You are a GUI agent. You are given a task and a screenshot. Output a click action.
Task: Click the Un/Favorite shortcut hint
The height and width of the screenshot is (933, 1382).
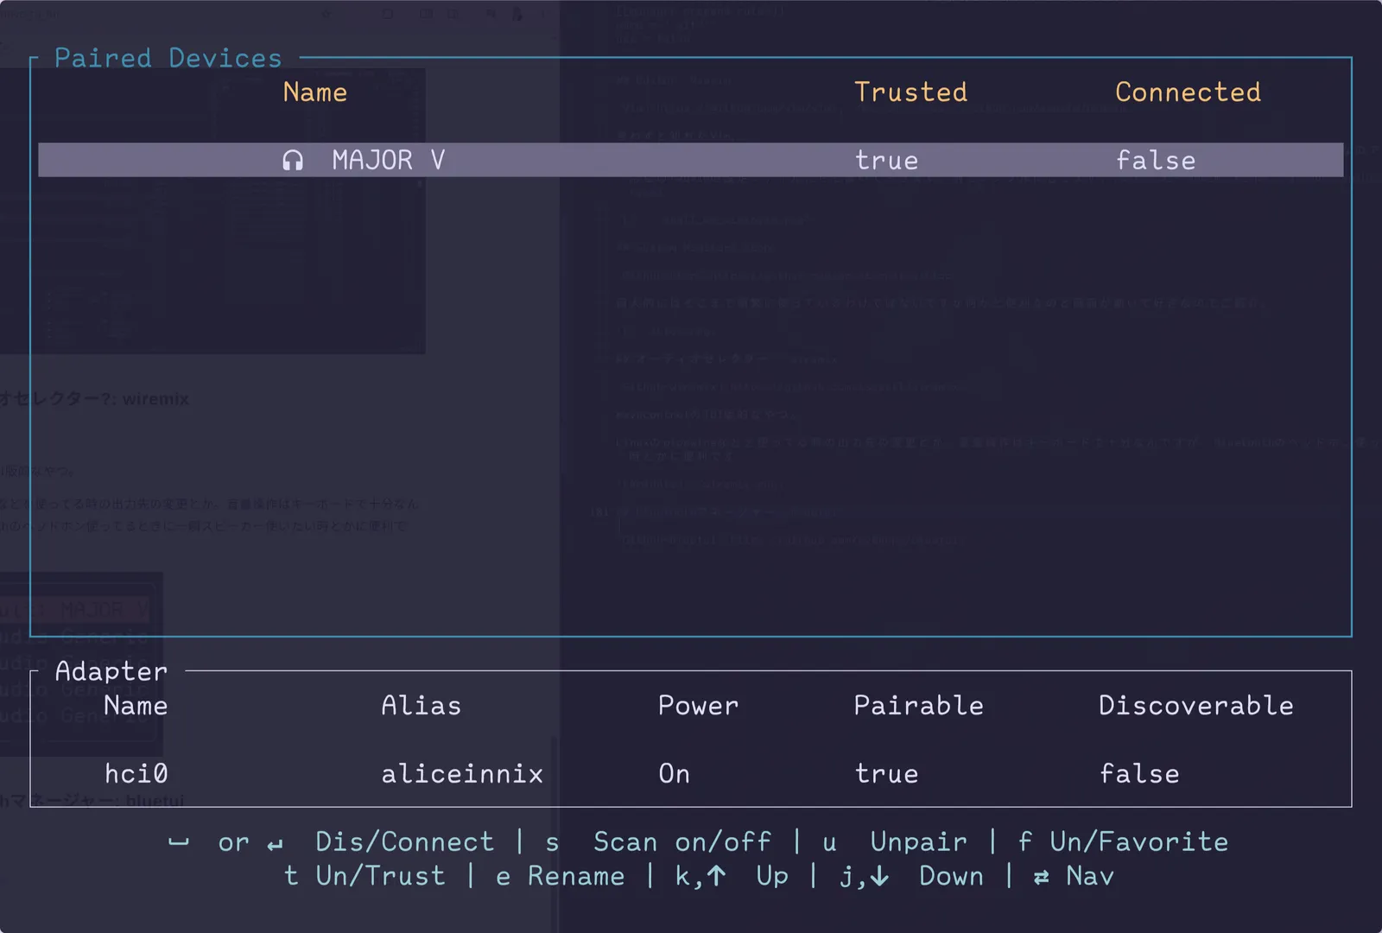1139,841
